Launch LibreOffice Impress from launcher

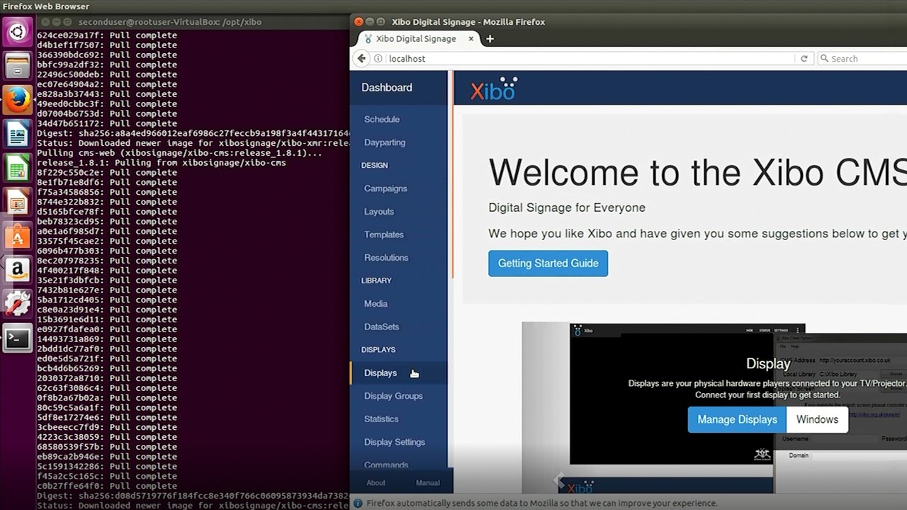tap(18, 201)
